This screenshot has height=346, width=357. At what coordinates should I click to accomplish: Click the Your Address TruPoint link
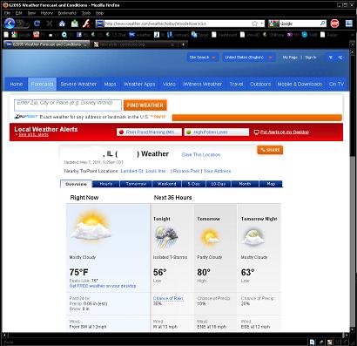pos(217,171)
